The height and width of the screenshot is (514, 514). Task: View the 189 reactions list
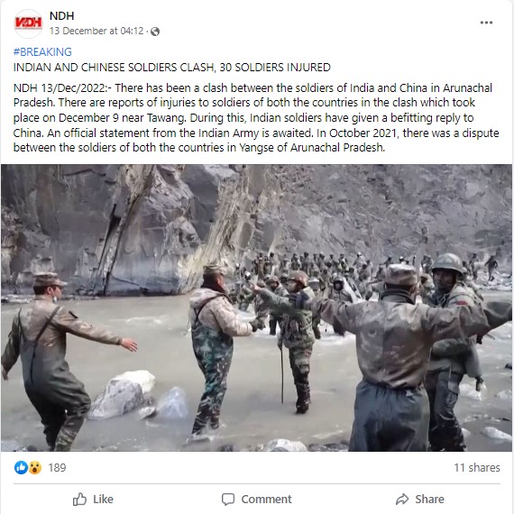pyautogui.click(x=57, y=467)
